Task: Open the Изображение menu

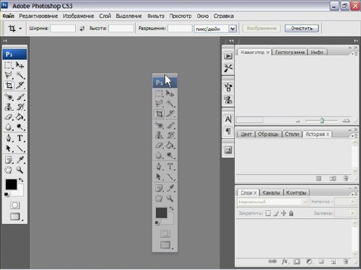Action: click(79, 16)
